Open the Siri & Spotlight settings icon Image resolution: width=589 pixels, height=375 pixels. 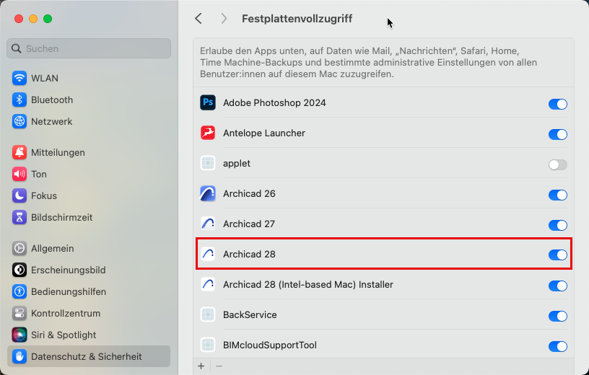19,335
